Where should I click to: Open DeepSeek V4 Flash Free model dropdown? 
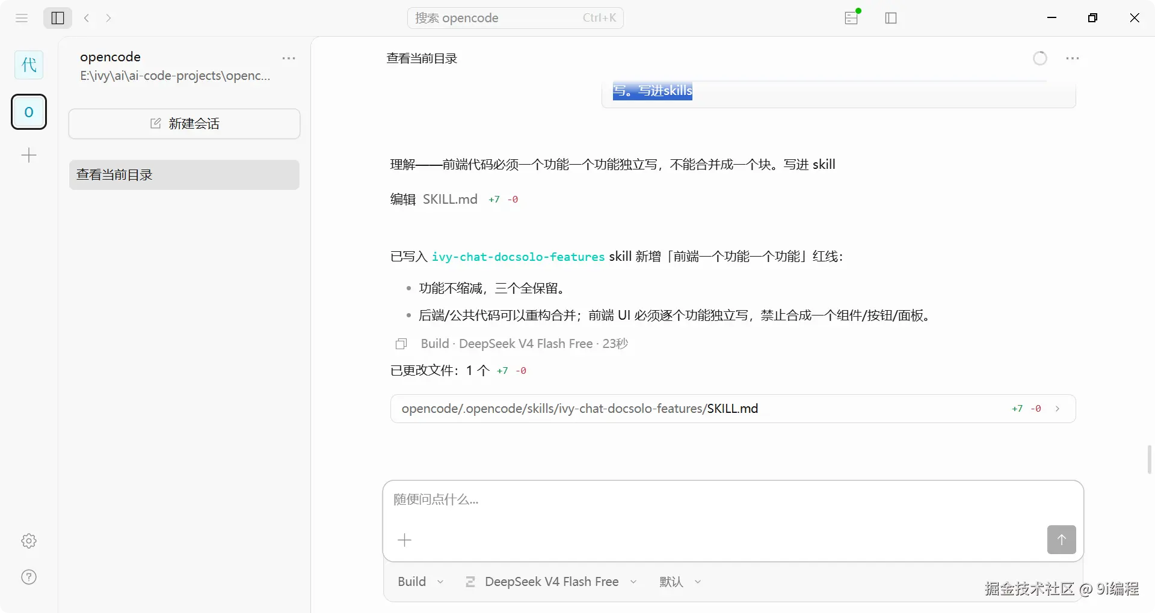(x=550, y=582)
